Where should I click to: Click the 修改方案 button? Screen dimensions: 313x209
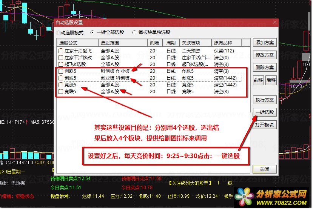pos(265,55)
